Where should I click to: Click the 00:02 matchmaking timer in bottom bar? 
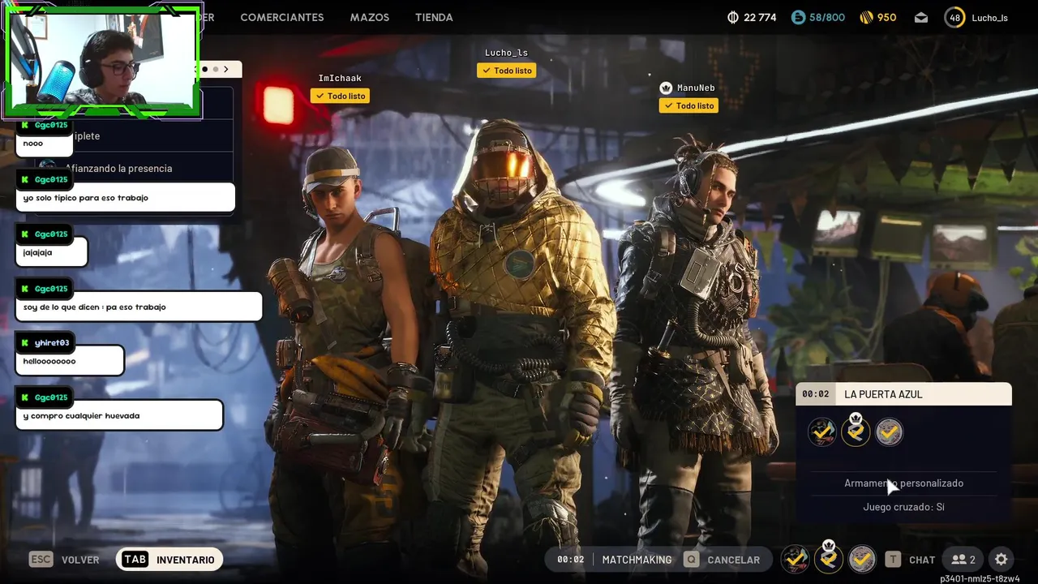click(570, 560)
